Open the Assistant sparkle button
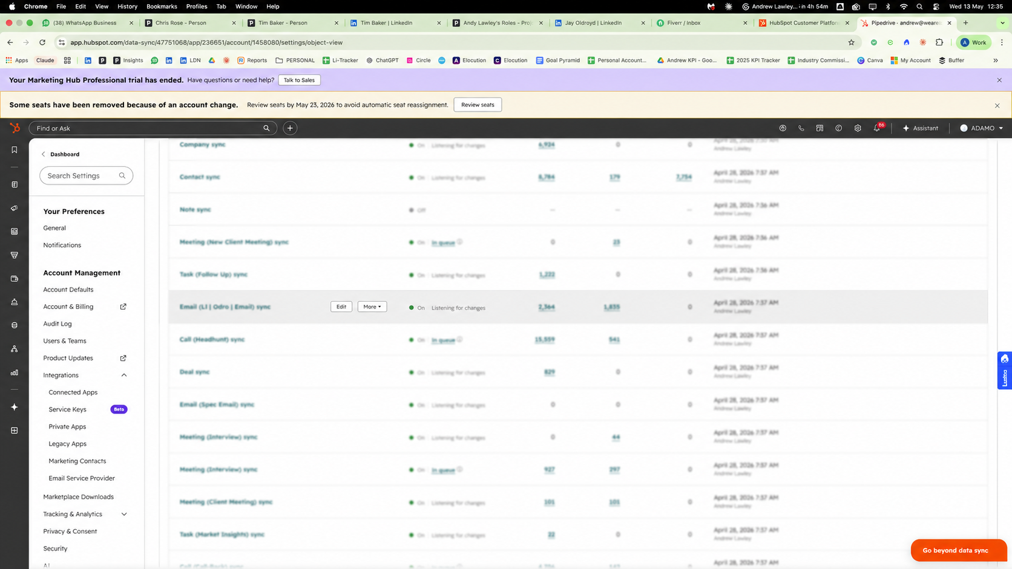This screenshot has height=569, width=1012. point(920,128)
